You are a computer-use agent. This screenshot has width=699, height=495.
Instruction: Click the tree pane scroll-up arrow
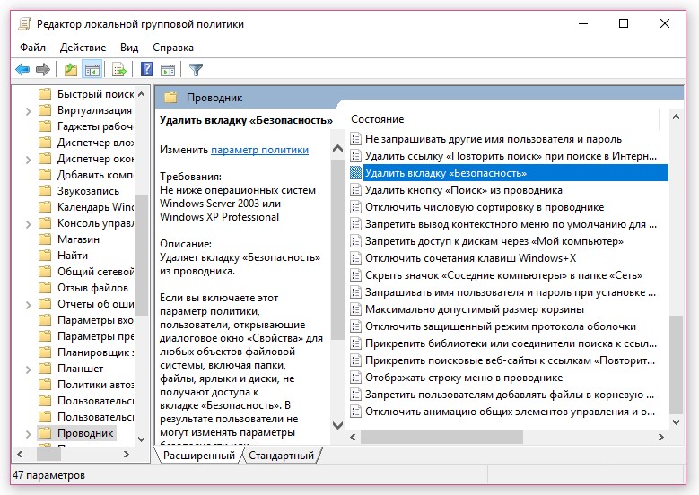click(141, 94)
